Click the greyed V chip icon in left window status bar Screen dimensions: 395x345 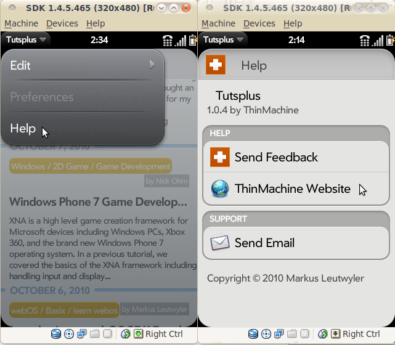(108, 334)
